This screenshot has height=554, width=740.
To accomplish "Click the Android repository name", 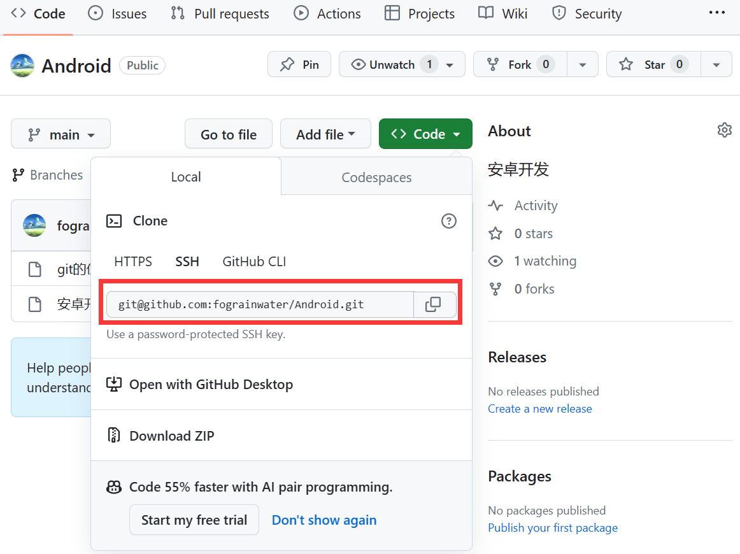I will click(76, 66).
